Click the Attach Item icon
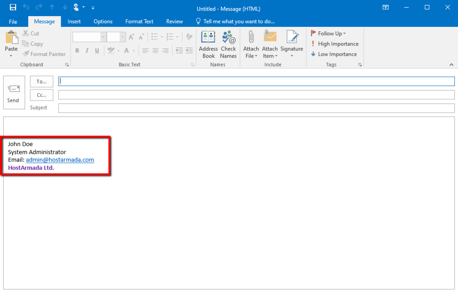The height and width of the screenshot is (293, 458). [x=269, y=43]
